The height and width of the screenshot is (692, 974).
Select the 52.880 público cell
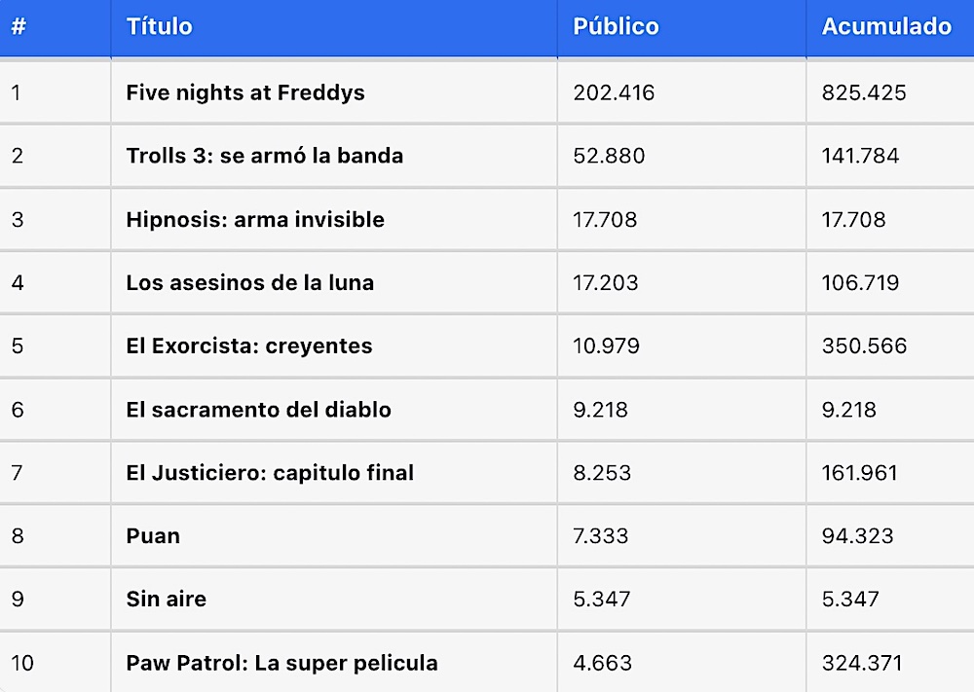[x=609, y=156]
